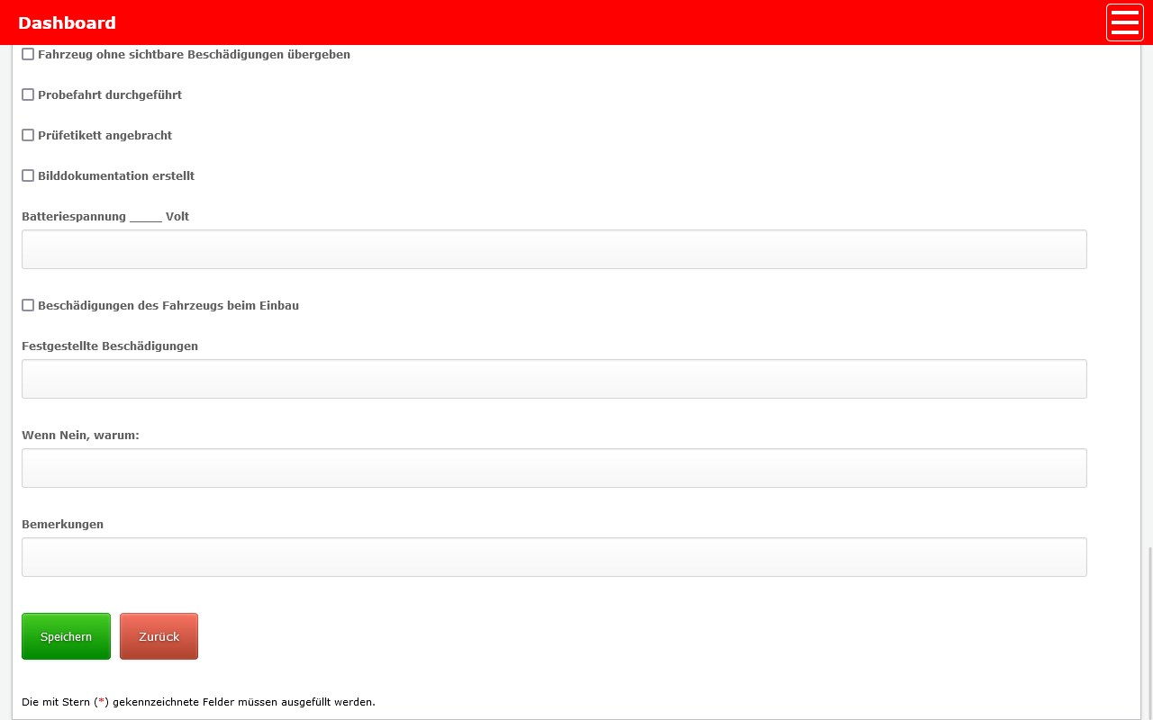1153x720 pixels.
Task: Tick the 'Prüfetikett angebracht' checkbox
Action: (28, 135)
